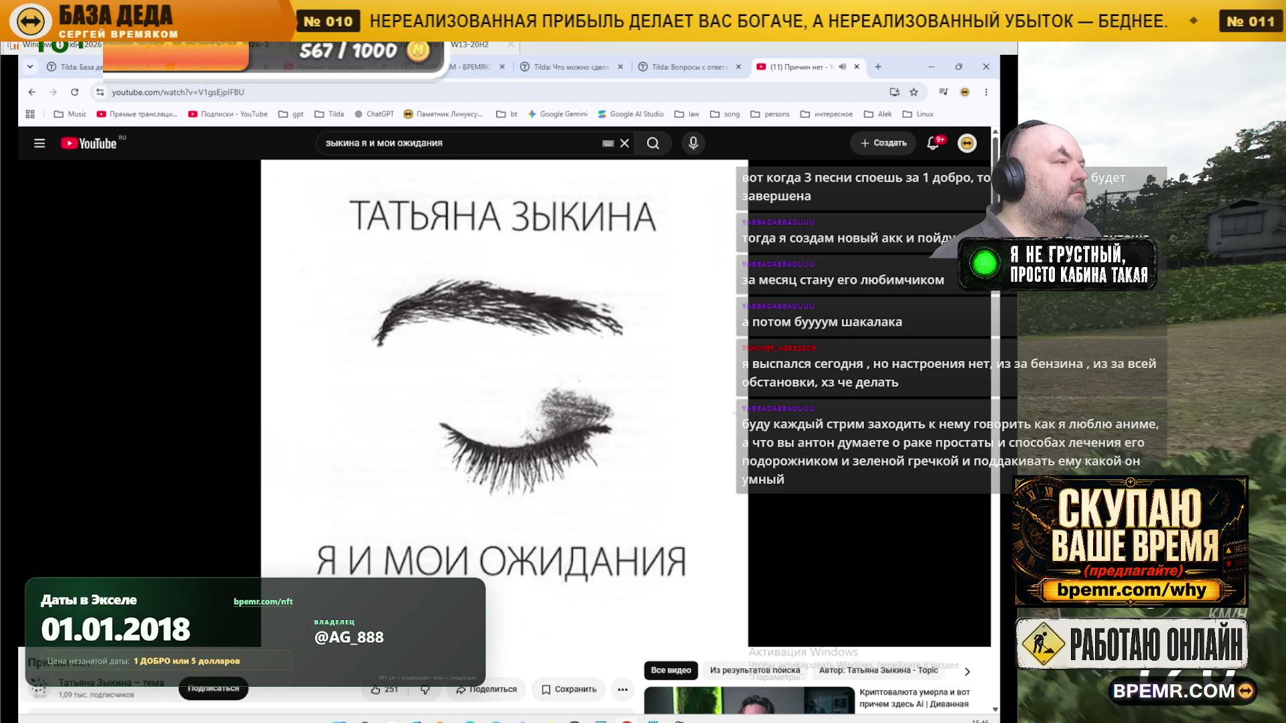Share the video with Поделиться
The height and width of the screenshot is (723, 1286).
tap(487, 690)
